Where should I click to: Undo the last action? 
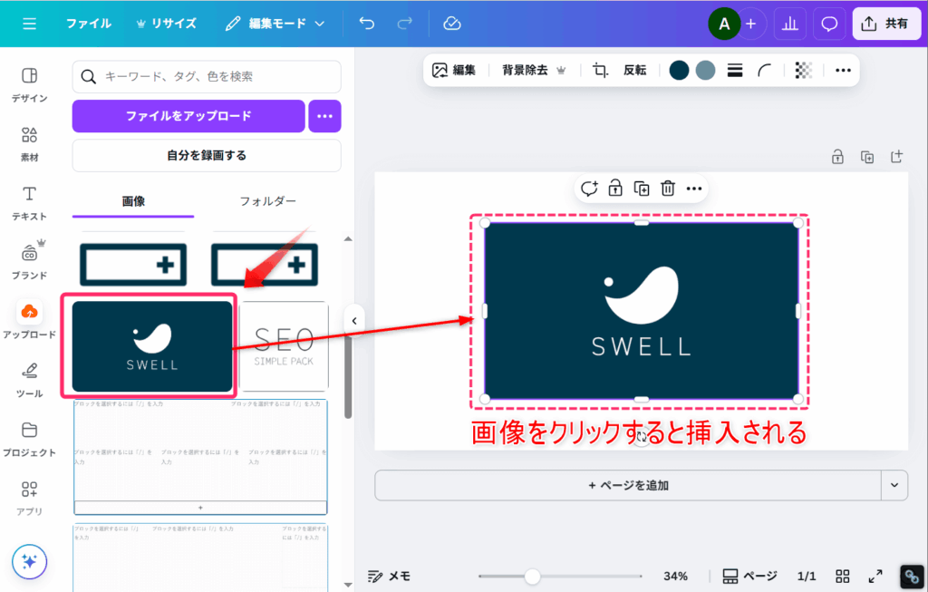tap(367, 24)
